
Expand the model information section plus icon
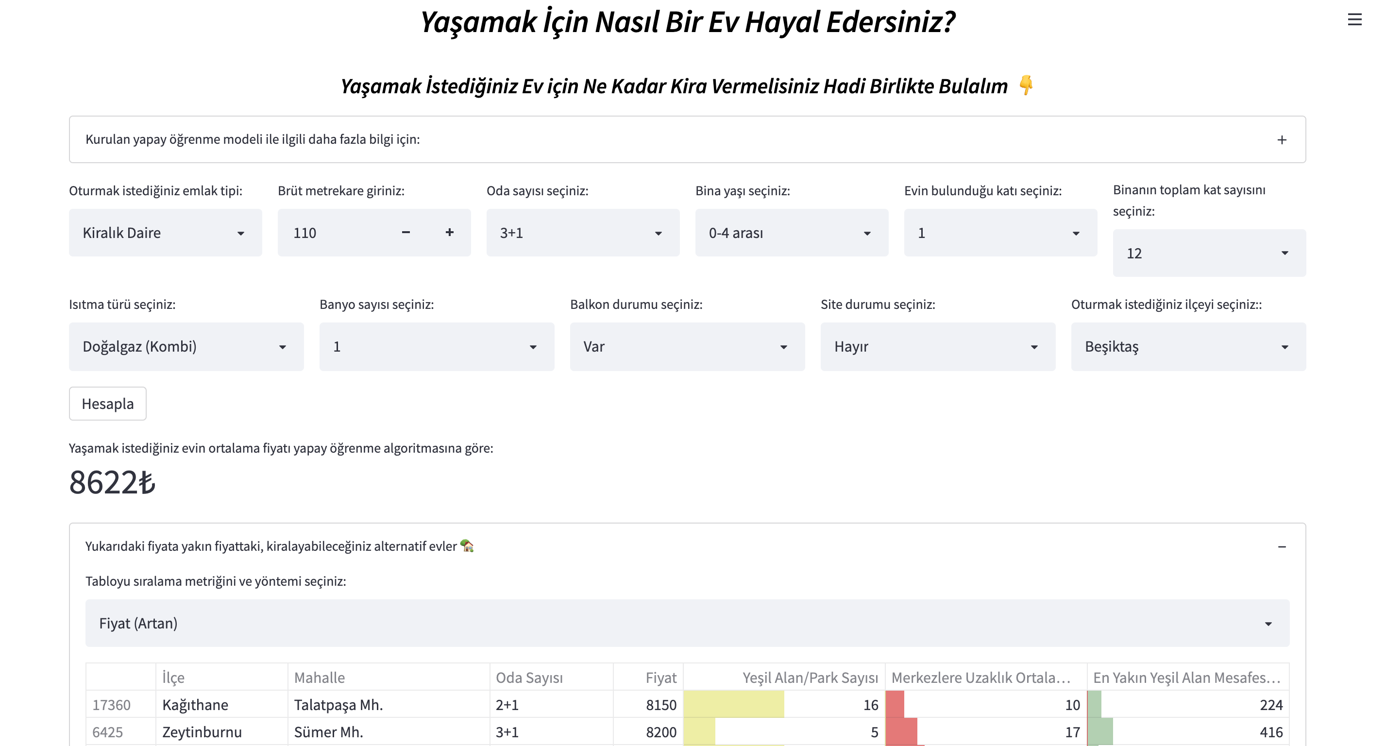[1281, 140]
